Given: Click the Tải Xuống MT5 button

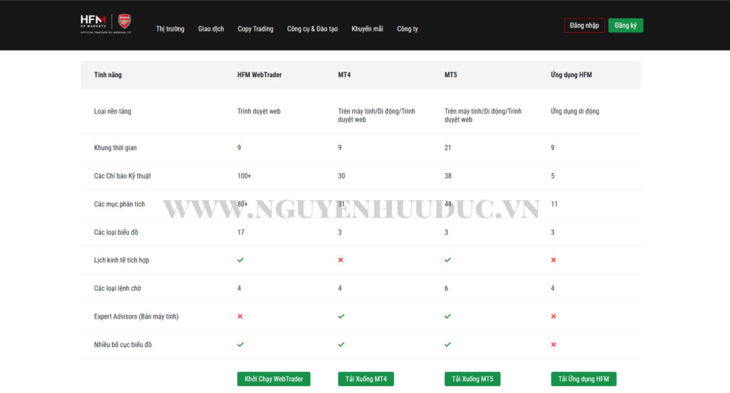Looking at the screenshot, I should click(472, 379).
